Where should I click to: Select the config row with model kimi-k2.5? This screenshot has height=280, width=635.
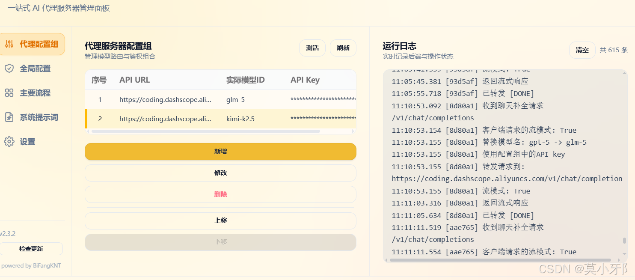220,119
